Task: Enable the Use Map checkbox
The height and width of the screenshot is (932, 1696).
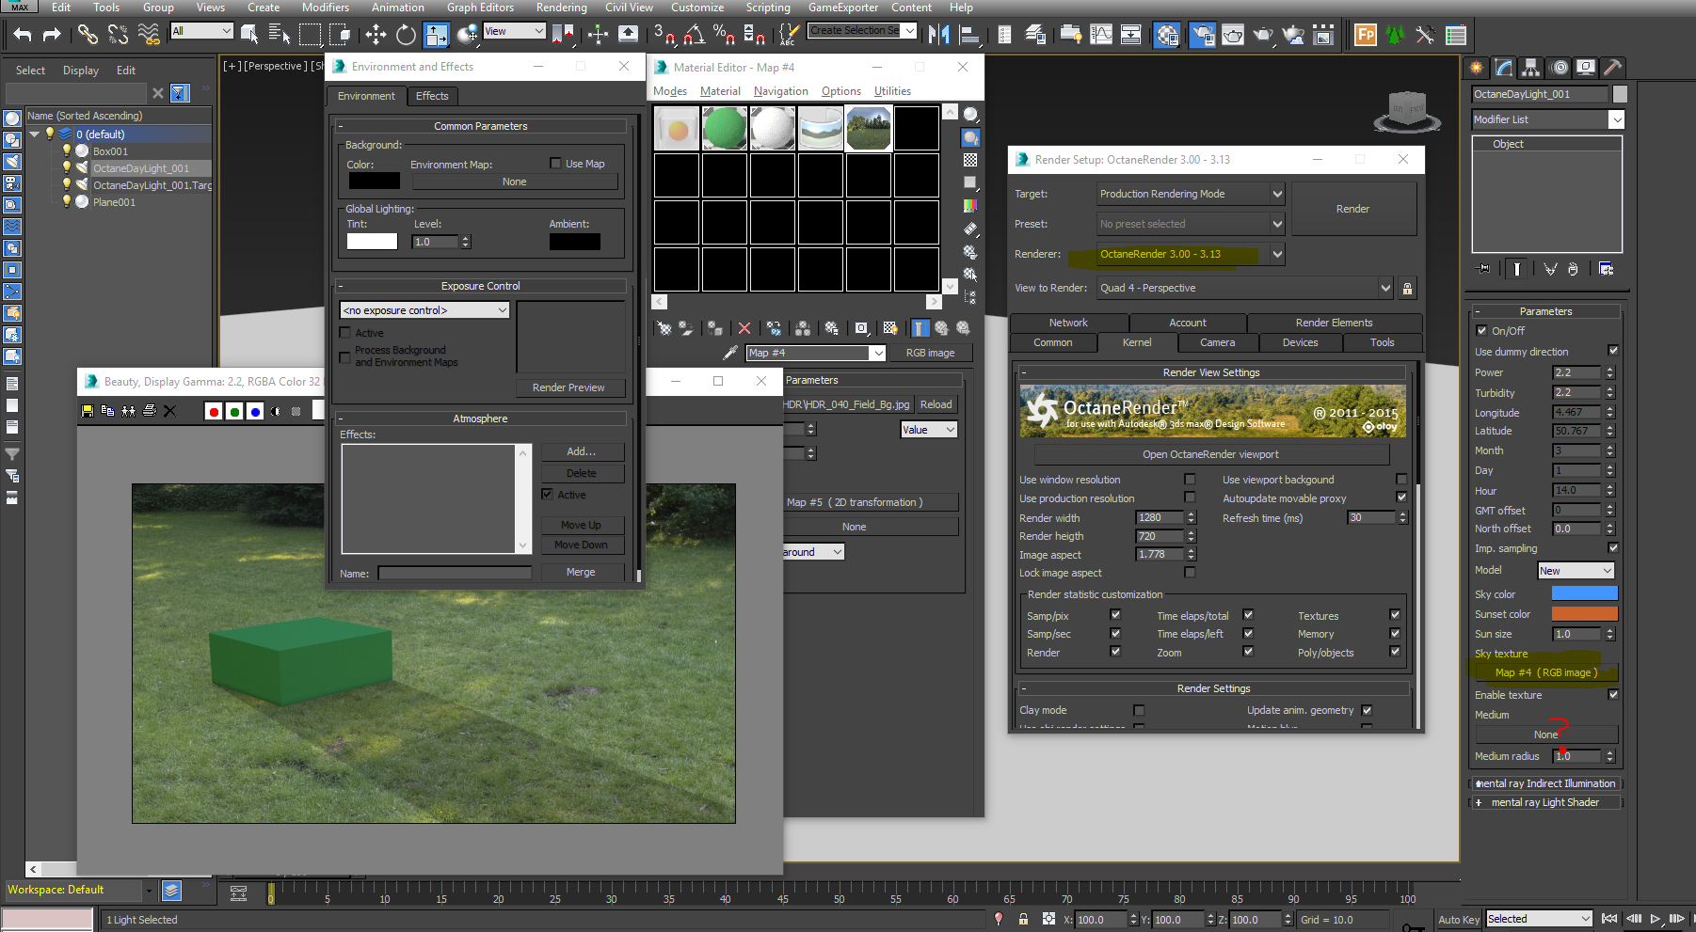Action: [x=555, y=163]
